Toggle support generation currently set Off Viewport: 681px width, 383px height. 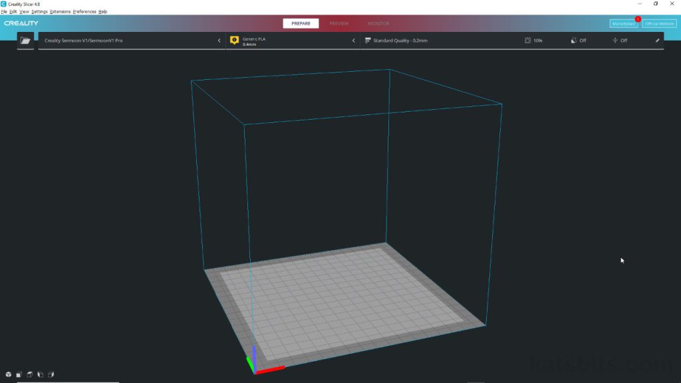tap(574, 40)
